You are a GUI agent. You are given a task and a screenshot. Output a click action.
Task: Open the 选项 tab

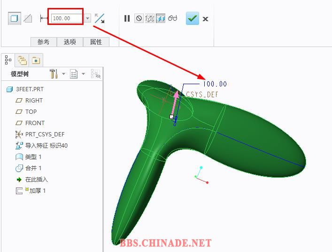click(x=70, y=42)
